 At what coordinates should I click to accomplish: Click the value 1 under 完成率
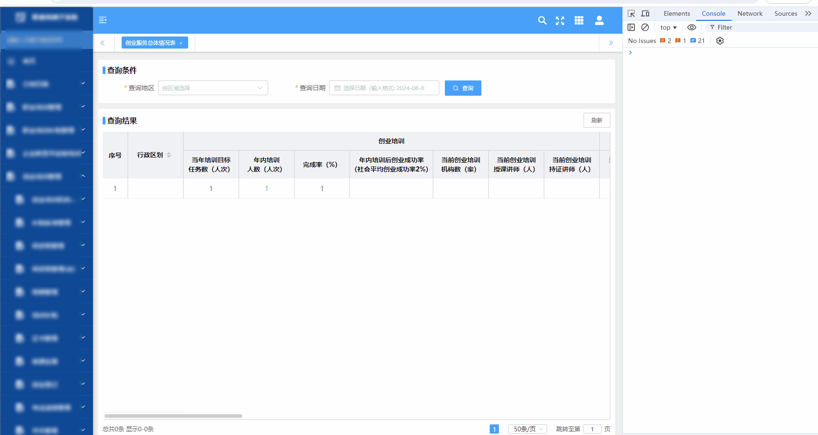pyautogui.click(x=322, y=189)
